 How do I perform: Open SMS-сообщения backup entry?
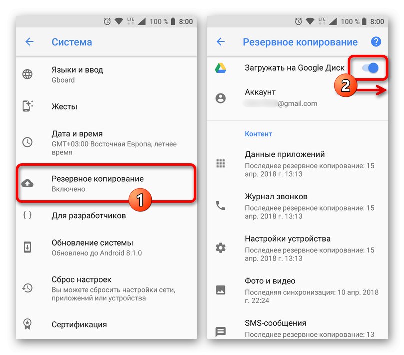[297, 327]
